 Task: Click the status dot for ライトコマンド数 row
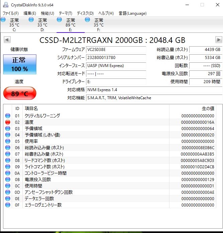pos(8,167)
